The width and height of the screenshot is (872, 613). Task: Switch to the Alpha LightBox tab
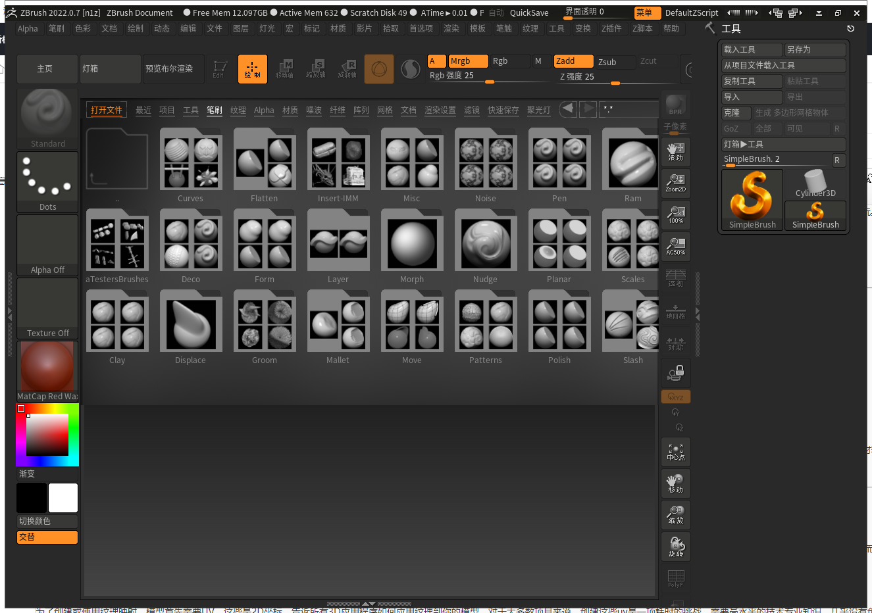pyautogui.click(x=264, y=110)
